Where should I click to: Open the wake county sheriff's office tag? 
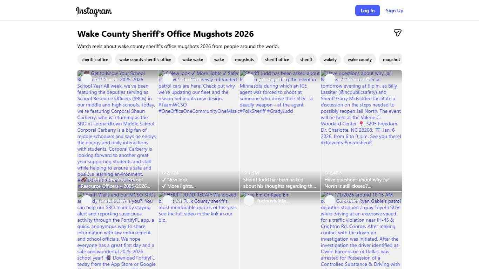[145, 59]
